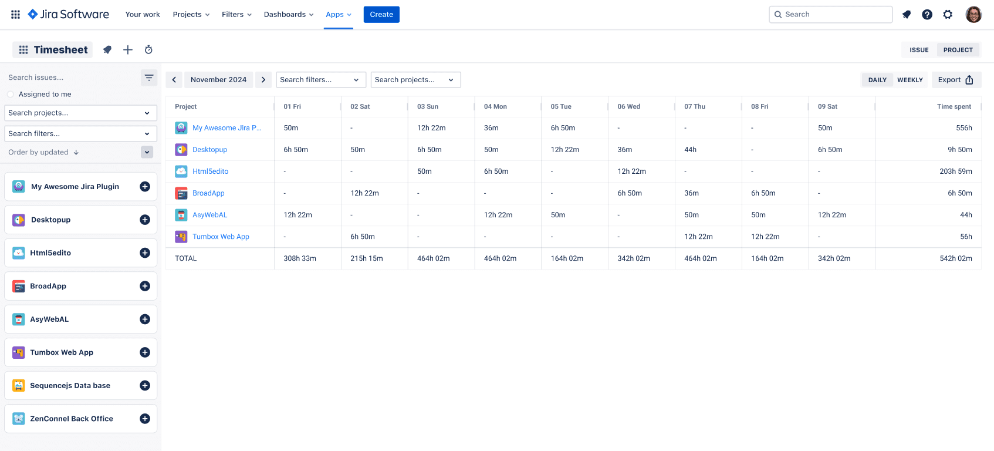Open sidebar Search filters dropdown
The height and width of the screenshot is (451, 994).
pyautogui.click(x=81, y=134)
